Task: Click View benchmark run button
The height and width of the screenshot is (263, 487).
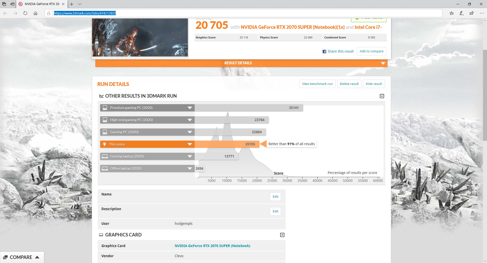Action: tap(317, 84)
